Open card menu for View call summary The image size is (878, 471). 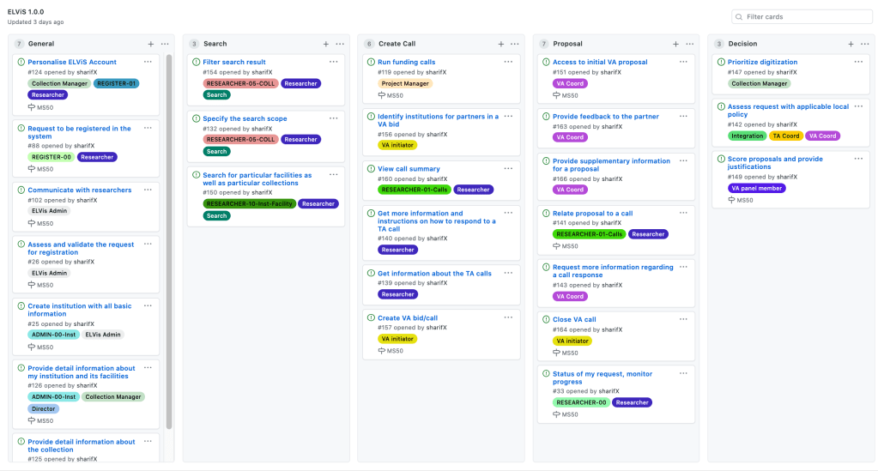pyautogui.click(x=508, y=169)
